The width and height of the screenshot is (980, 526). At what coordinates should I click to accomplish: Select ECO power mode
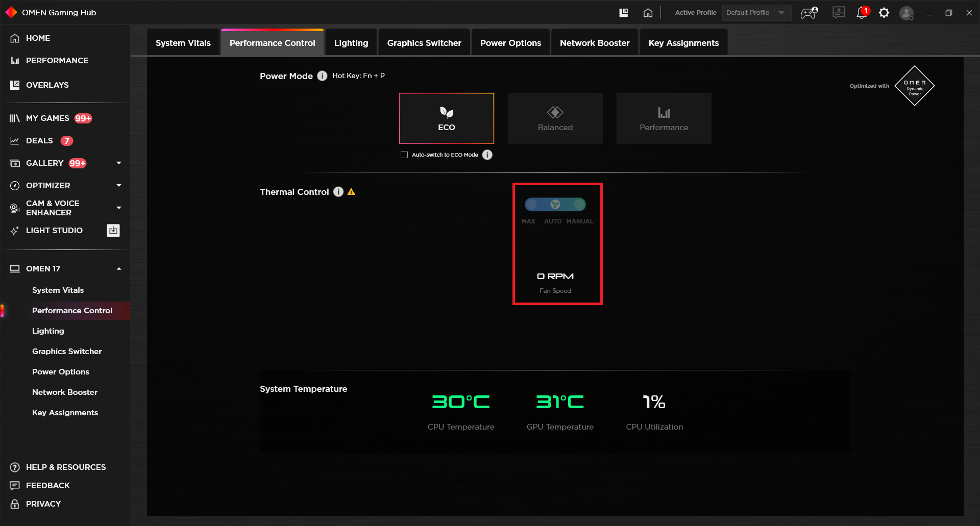(x=447, y=118)
